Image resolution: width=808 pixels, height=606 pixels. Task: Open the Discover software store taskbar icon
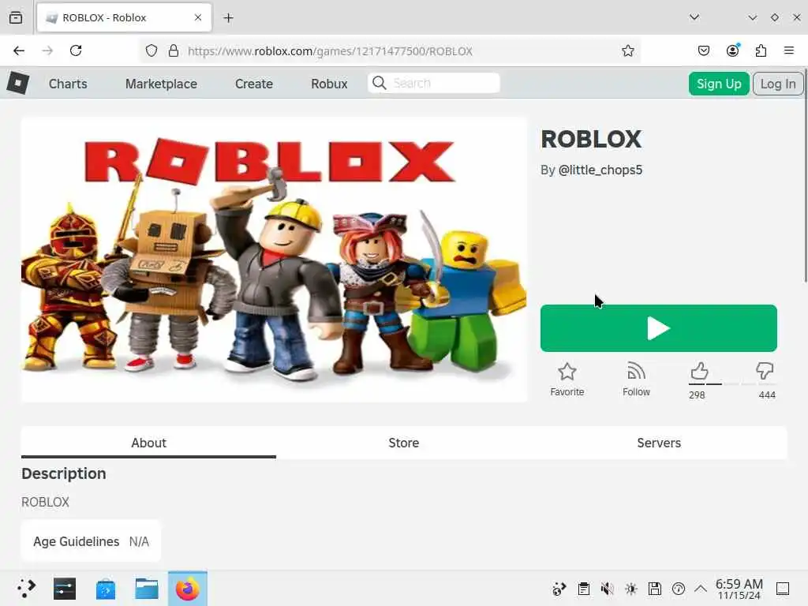(106, 589)
